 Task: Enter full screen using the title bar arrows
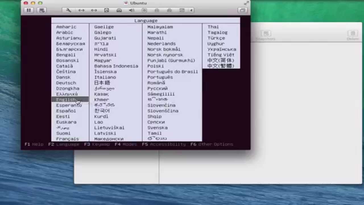coord(246,3)
